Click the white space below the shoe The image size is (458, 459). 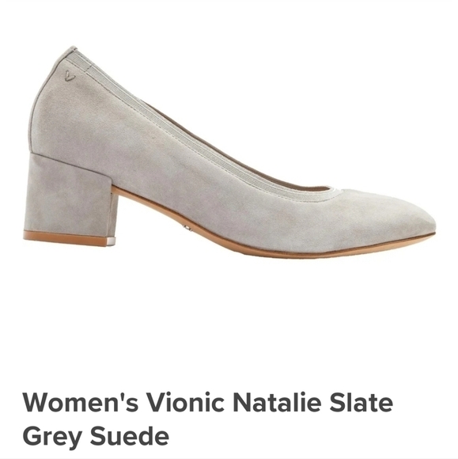point(229,316)
